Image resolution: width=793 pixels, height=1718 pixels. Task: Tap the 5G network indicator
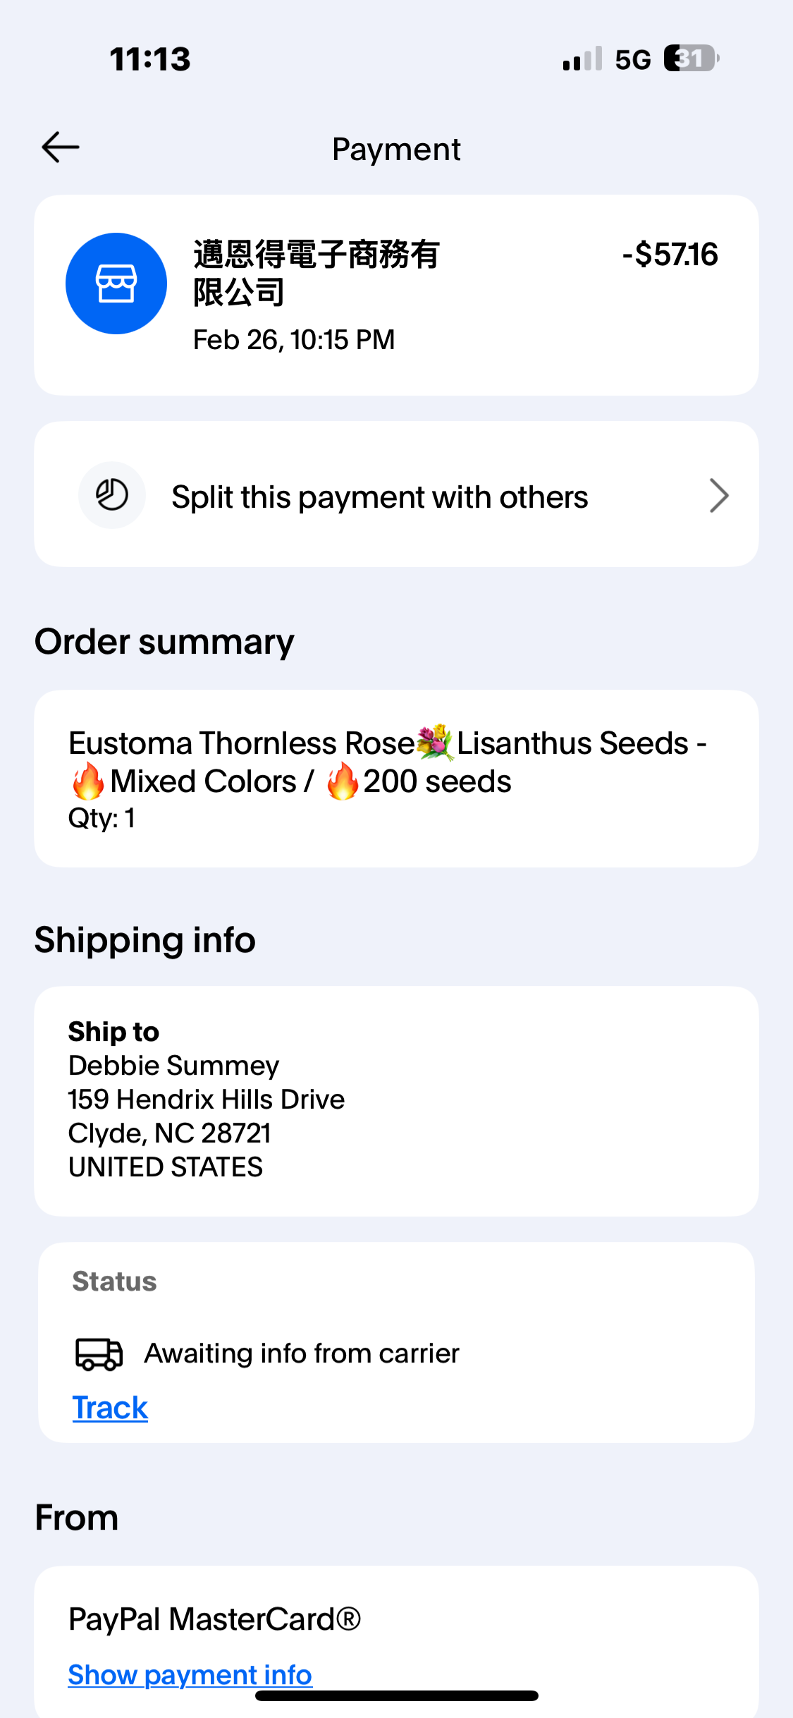coord(632,60)
